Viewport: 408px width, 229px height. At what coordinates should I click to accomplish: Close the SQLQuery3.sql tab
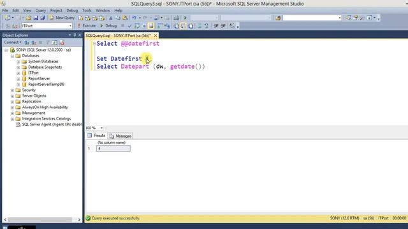(x=156, y=36)
